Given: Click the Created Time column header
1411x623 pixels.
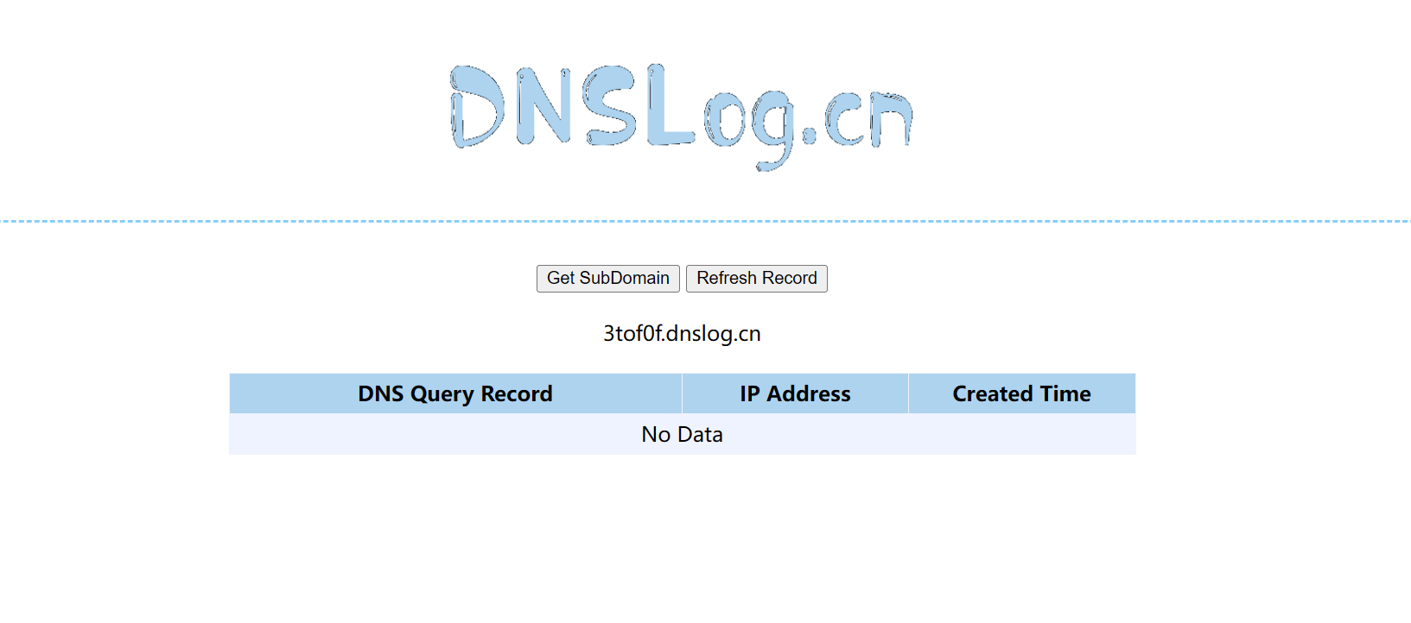Looking at the screenshot, I should (x=1021, y=393).
